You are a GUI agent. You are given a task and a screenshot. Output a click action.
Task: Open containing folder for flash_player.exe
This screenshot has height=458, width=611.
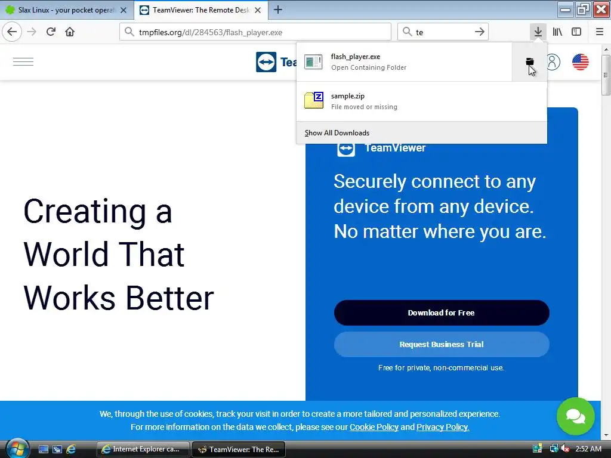coord(530,61)
